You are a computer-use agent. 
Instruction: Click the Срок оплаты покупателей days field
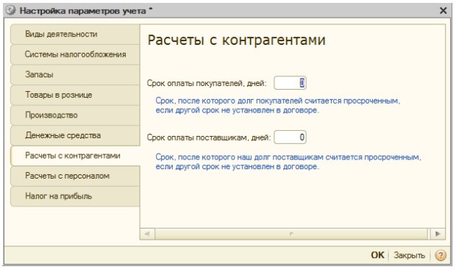coord(290,83)
